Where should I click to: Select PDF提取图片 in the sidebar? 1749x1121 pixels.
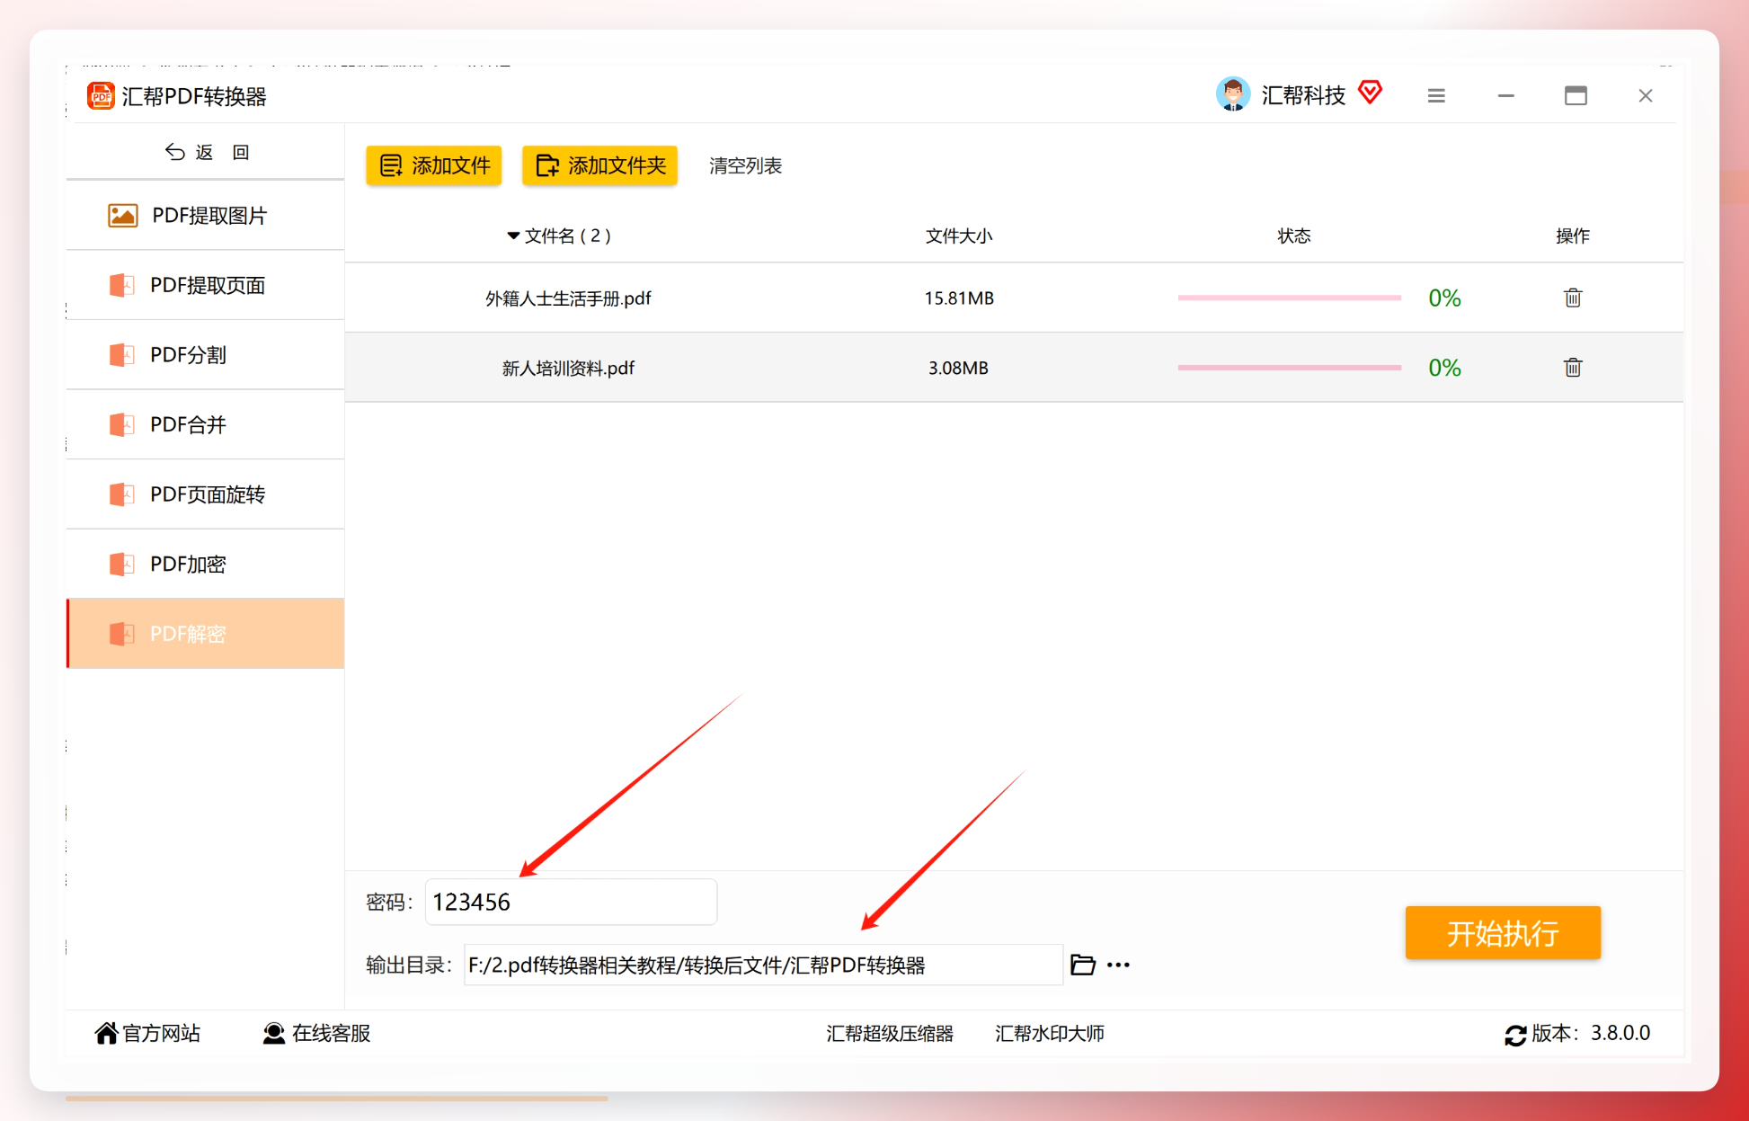[x=206, y=216]
